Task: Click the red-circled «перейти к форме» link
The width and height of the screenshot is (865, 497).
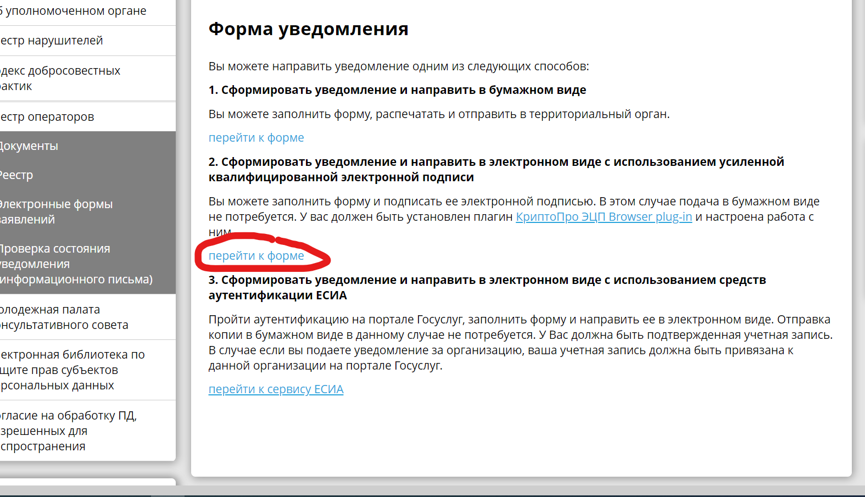Action: tap(256, 256)
